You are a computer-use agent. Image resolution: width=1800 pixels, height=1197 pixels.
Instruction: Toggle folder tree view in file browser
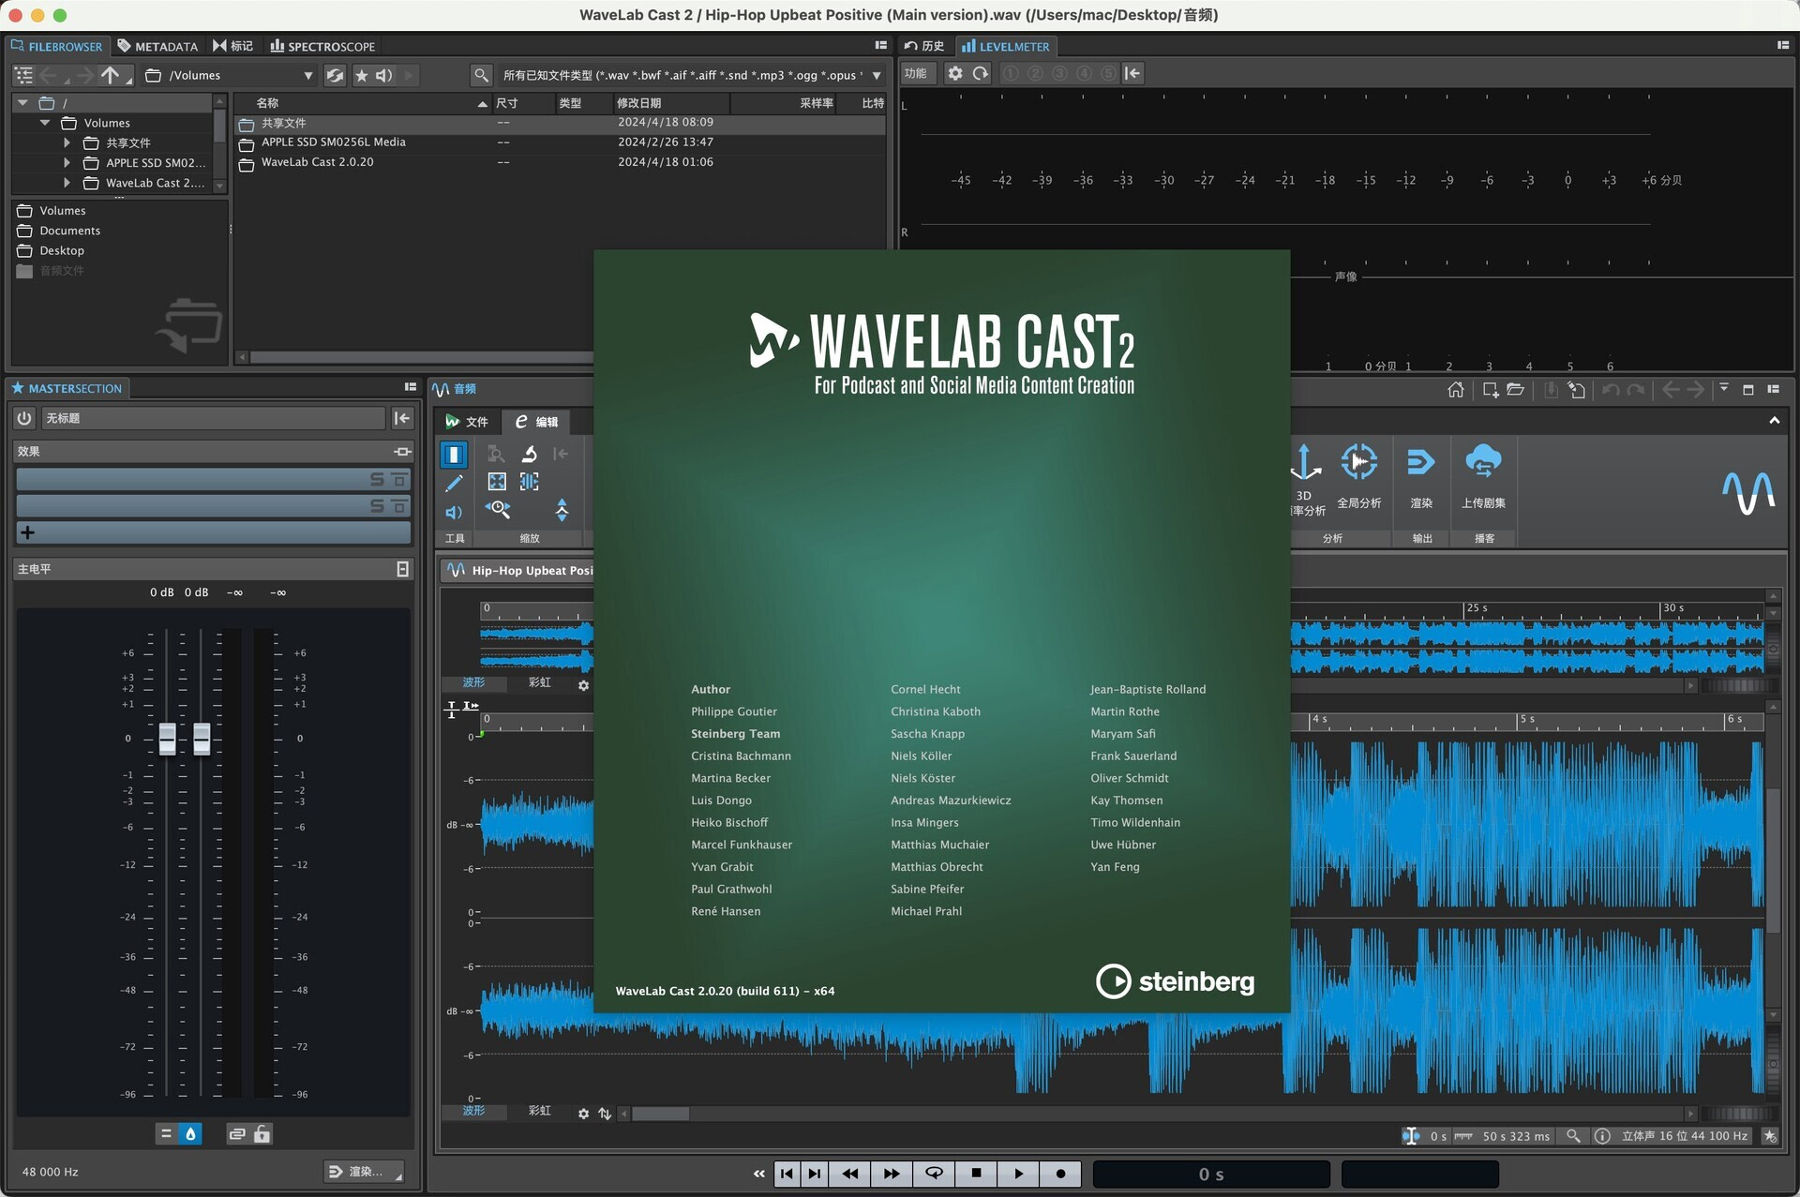tap(24, 75)
